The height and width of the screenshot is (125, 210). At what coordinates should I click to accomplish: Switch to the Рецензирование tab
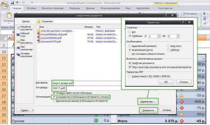110,8
